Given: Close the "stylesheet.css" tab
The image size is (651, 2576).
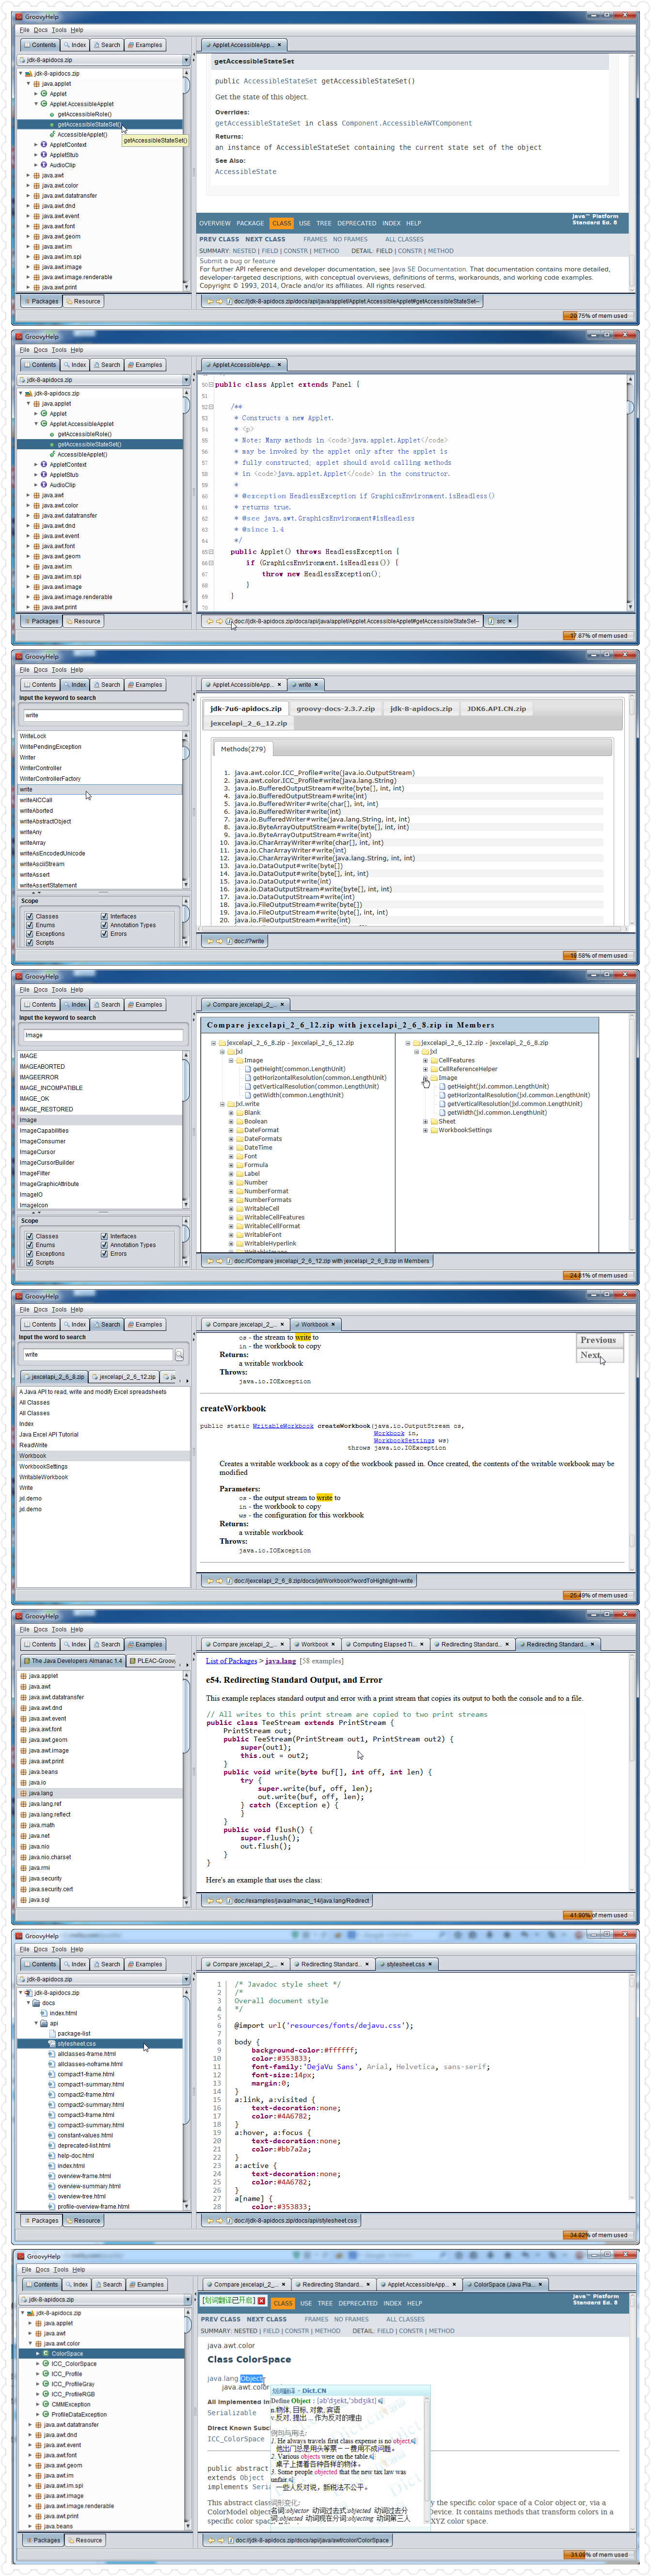Looking at the screenshot, I should (431, 1964).
